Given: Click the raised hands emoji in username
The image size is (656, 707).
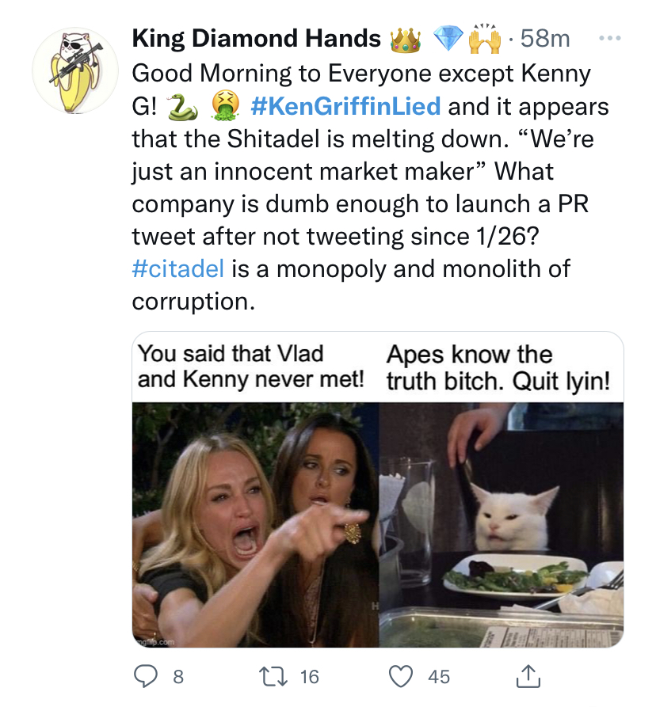Looking at the screenshot, I should tap(485, 38).
